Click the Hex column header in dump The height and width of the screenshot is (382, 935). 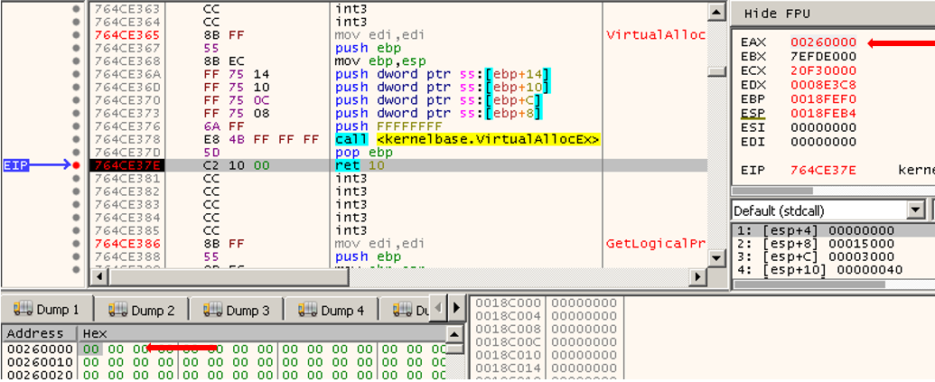coord(262,333)
